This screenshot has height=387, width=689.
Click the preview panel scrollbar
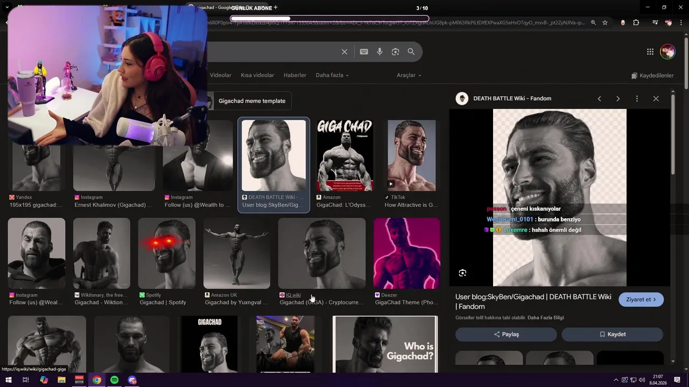click(673, 134)
